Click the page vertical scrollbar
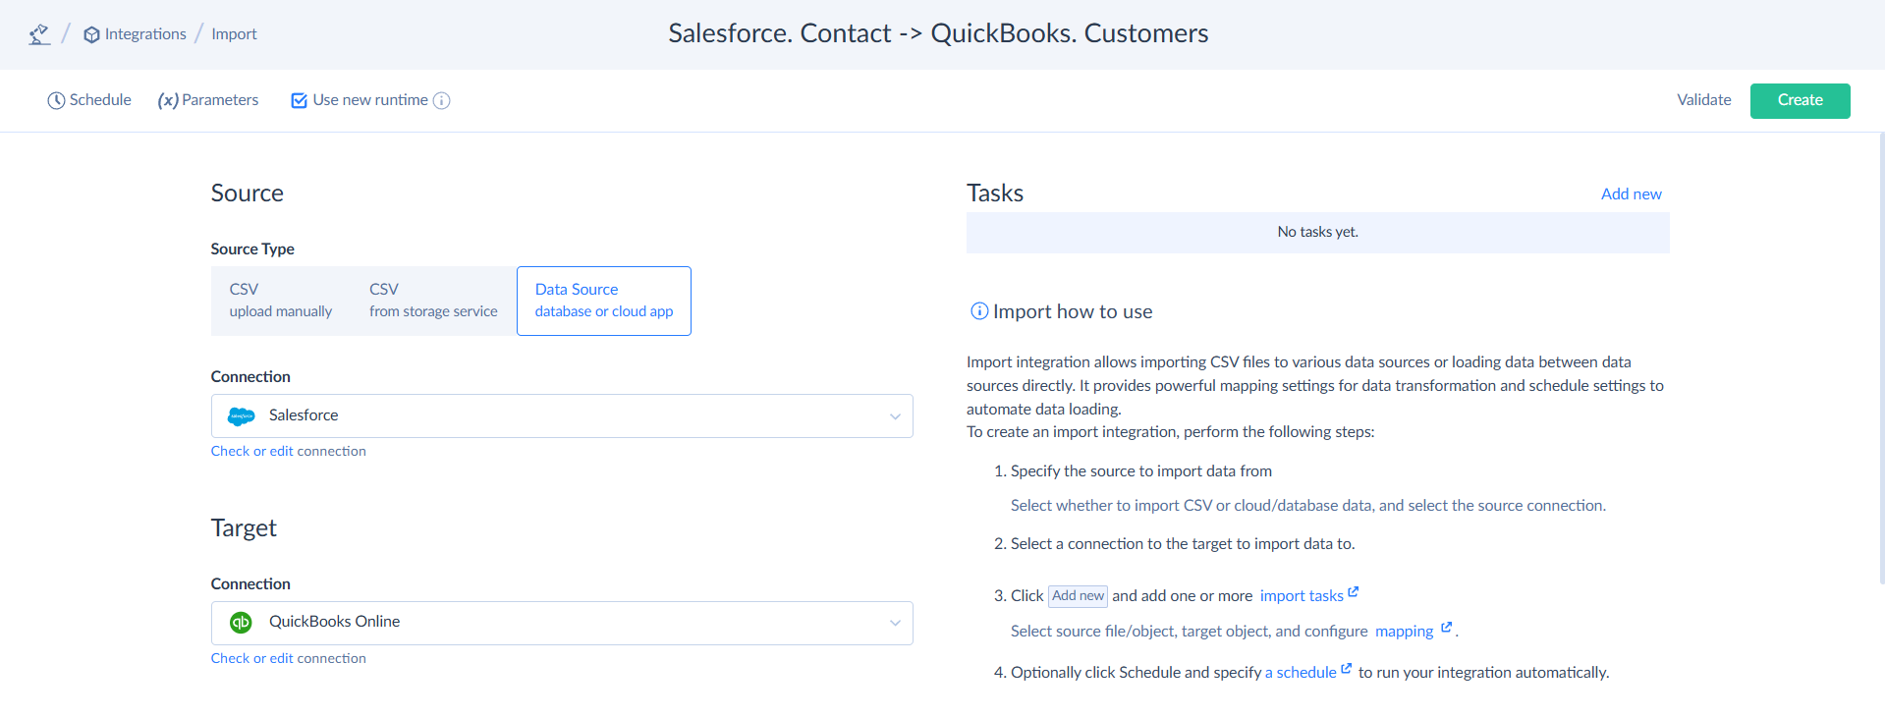The width and height of the screenshot is (1885, 718). coord(1881,363)
